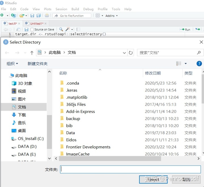
Task: Click the Refresh icon next to address bar
Action: [131, 53]
